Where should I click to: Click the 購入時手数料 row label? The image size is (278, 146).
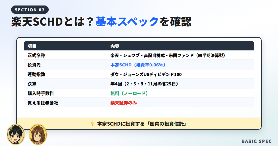[41, 93]
